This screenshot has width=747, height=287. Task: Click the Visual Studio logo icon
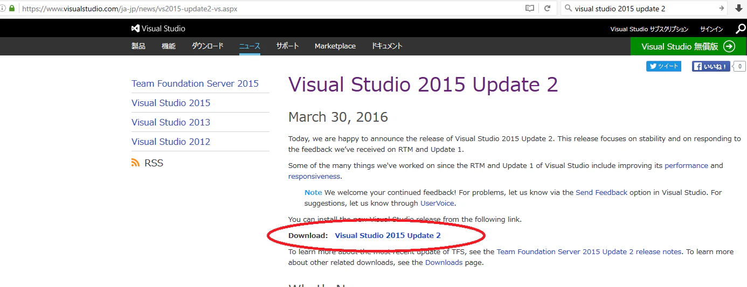[x=135, y=29]
